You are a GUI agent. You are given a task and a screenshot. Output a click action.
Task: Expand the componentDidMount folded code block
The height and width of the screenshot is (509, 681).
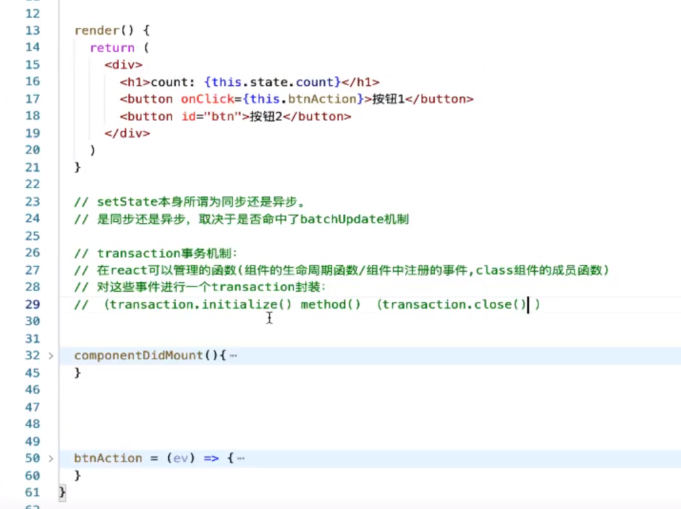point(51,356)
